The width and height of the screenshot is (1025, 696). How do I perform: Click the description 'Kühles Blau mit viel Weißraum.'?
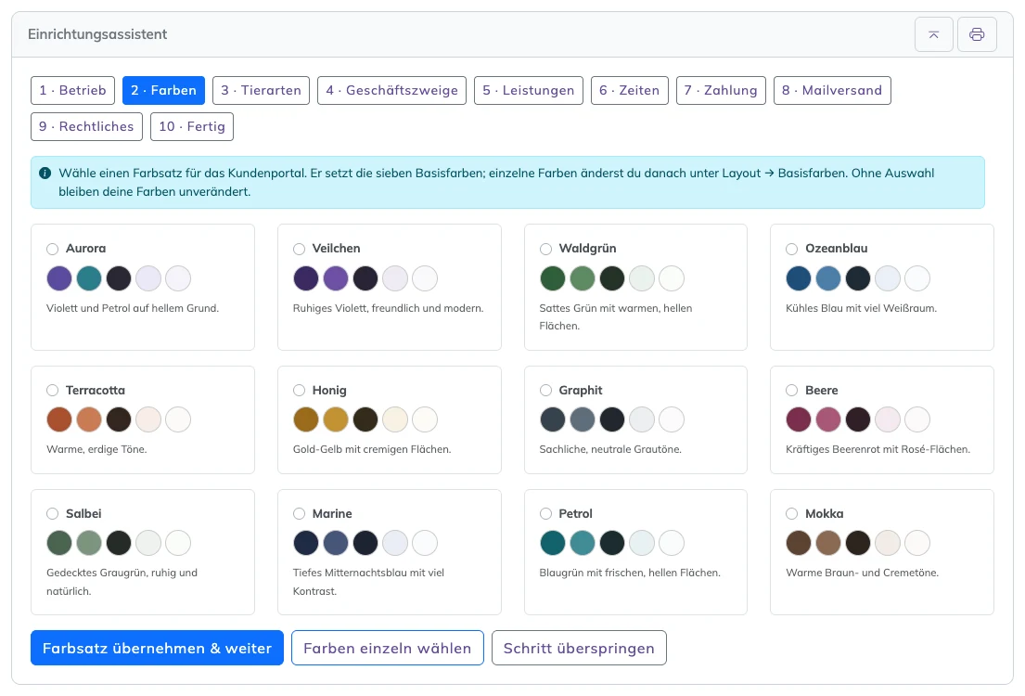pyautogui.click(x=861, y=308)
